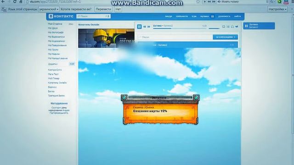Pause via the header mini-player icon
Screen dimensions: 294x165
click(x=212, y=16)
